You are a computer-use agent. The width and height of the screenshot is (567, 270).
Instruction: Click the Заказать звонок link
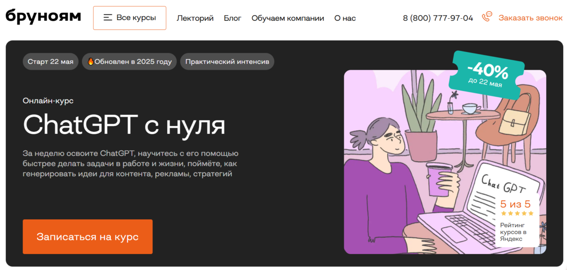(x=530, y=18)
